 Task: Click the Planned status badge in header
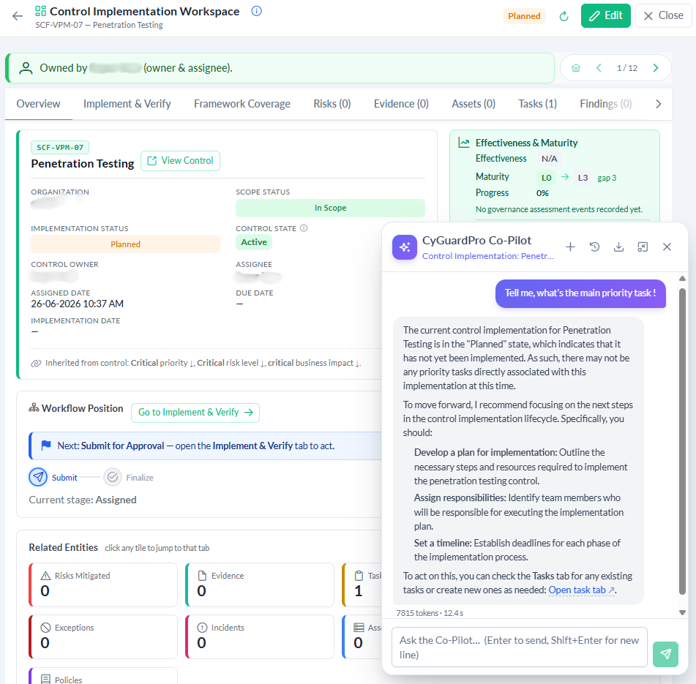524,16
